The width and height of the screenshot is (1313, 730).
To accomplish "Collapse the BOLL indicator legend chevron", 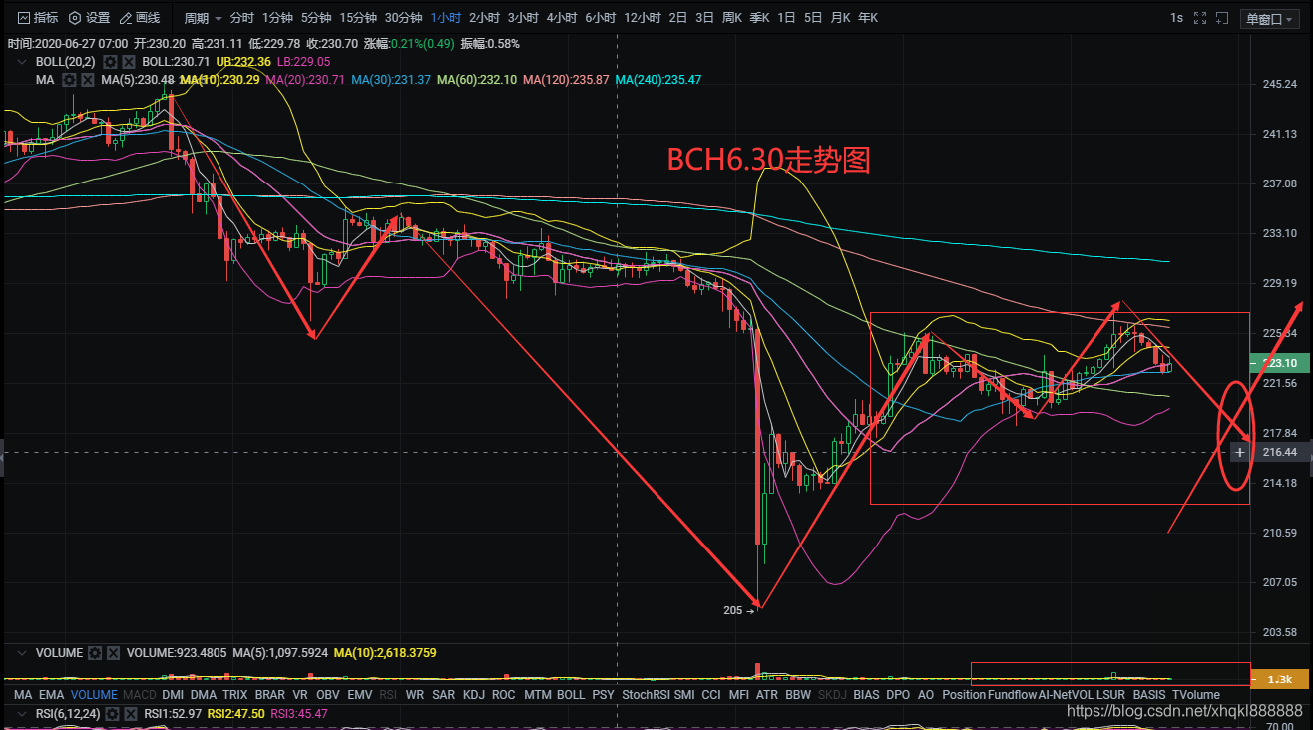I will tap(24, 62).
